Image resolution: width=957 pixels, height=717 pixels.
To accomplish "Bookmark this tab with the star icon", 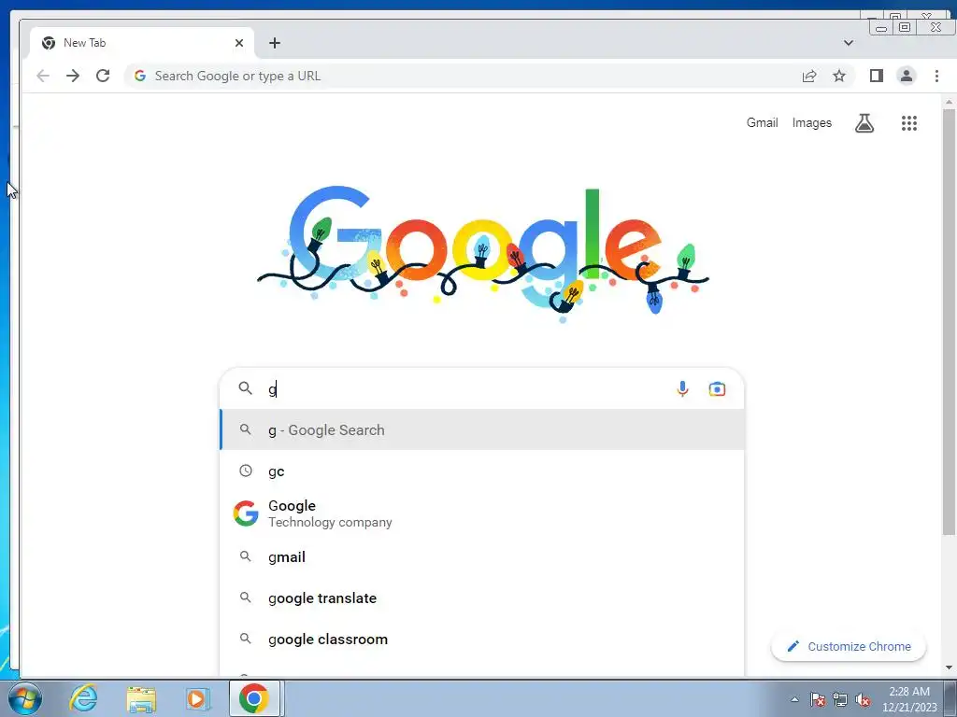I will 839,76.
